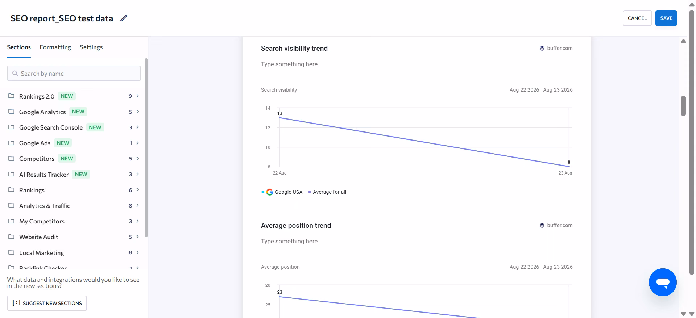Image resolution: width=696 pixels, height=318 pixels.
Task: Click folder icon beside Competitors
Action: coord(11,158)
